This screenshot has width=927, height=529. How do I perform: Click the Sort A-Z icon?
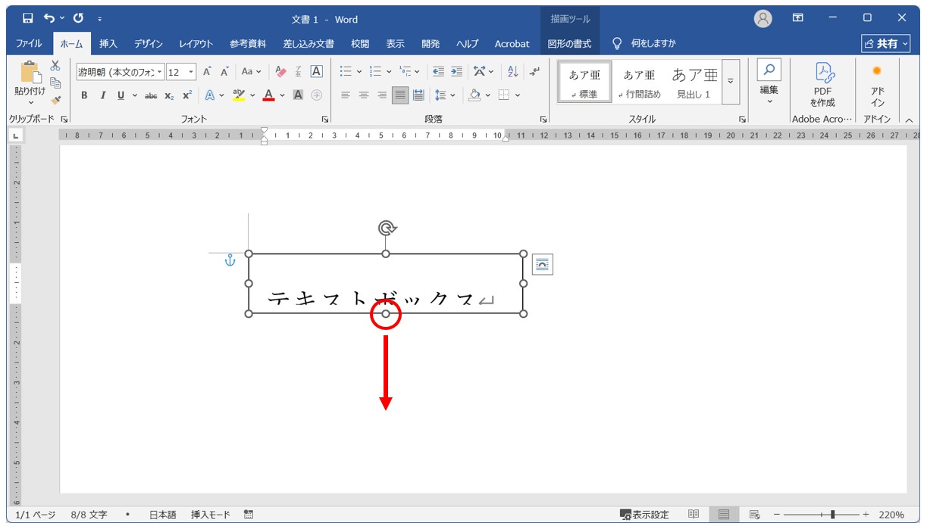click(513, 72)
